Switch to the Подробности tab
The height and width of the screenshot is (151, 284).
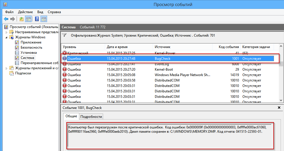pos(91,116)
